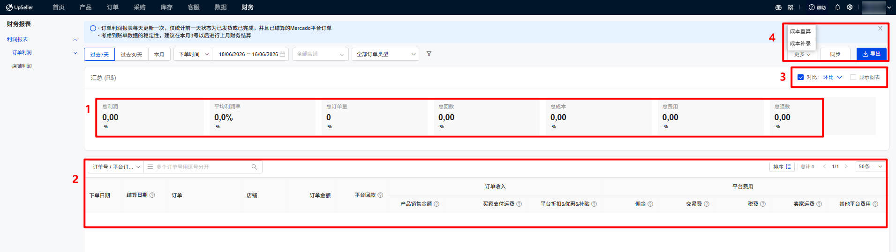Screen dimensions: 896x252
Task: Open the 财务 top menu
Action: coord(248,7)
